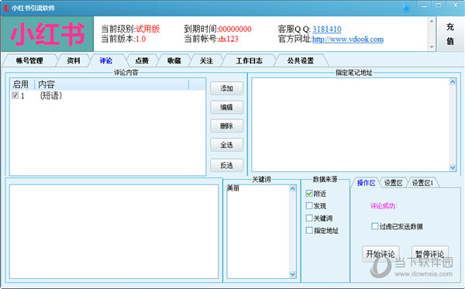This screenshot has width=465, height=289.
Task: Click inside the 指定笔记地址 text area
Action: (350, 125)
